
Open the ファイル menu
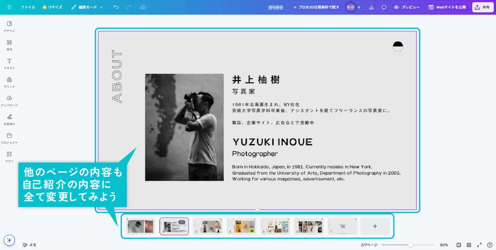tap(28, 7)
